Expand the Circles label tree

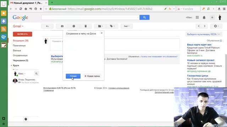11,65
